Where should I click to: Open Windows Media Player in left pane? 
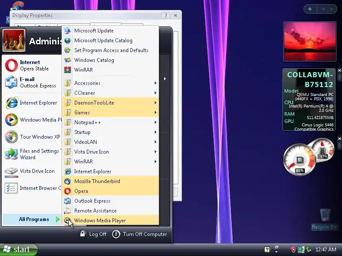tap(32, 120)
